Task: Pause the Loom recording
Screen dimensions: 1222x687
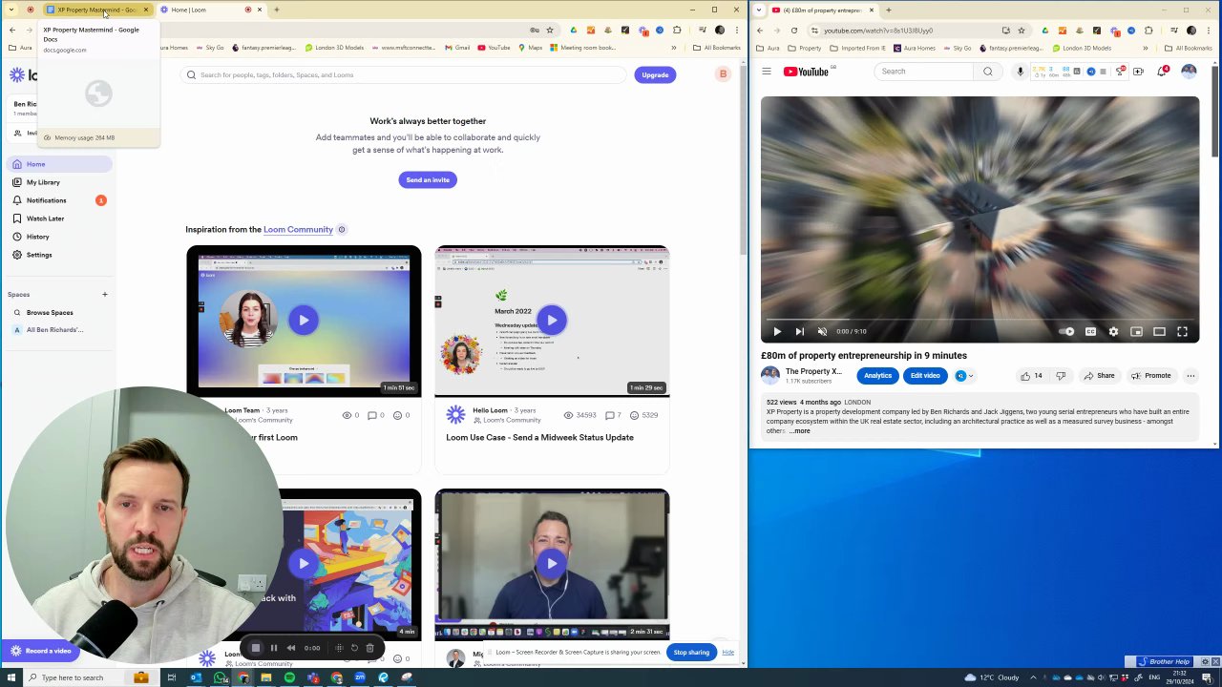Action: click(273, 648)
